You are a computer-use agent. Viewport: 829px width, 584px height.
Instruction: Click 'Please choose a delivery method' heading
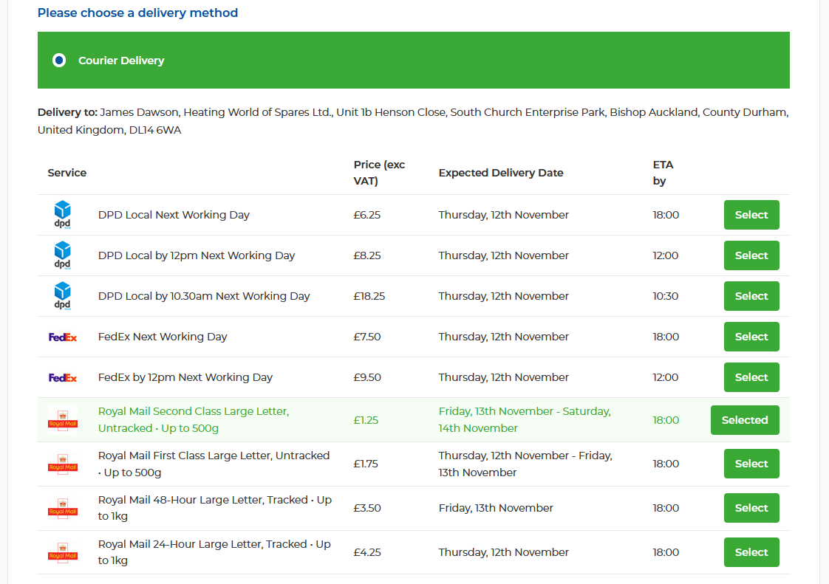click(137, 13)
